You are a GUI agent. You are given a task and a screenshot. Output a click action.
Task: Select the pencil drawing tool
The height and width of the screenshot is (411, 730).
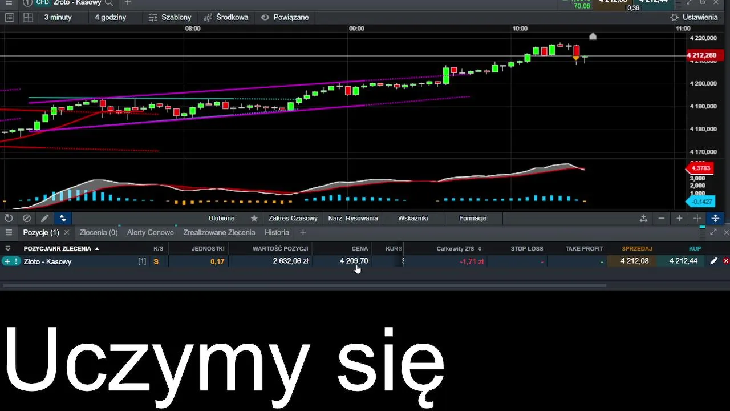pyautogui.click(x=44, y=218)
